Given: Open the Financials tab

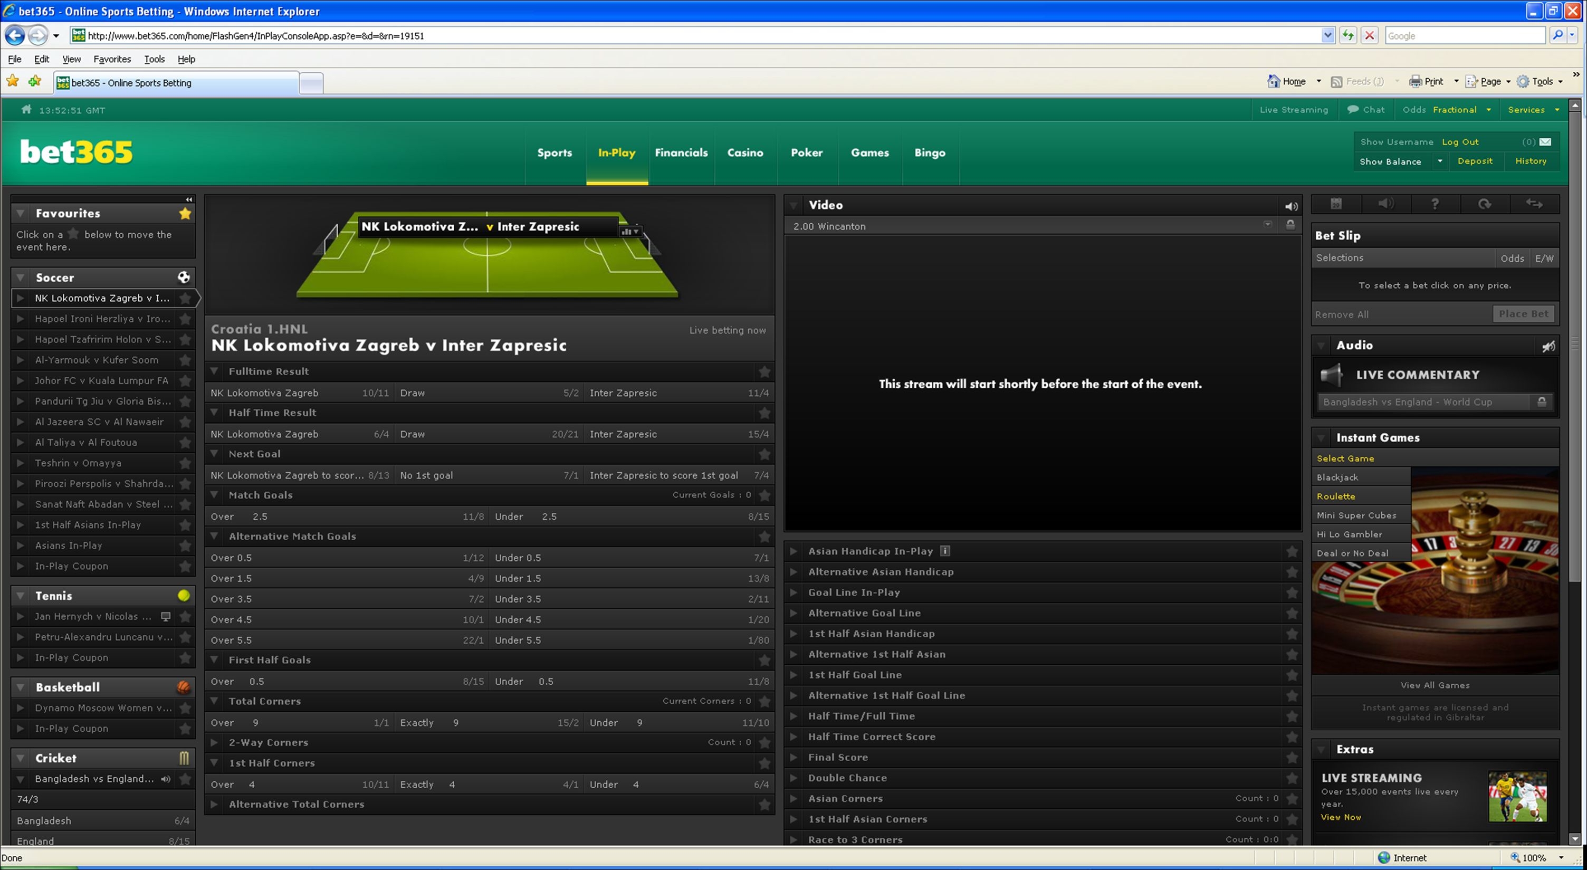Looking at the screenshot, I should (681, 153).
